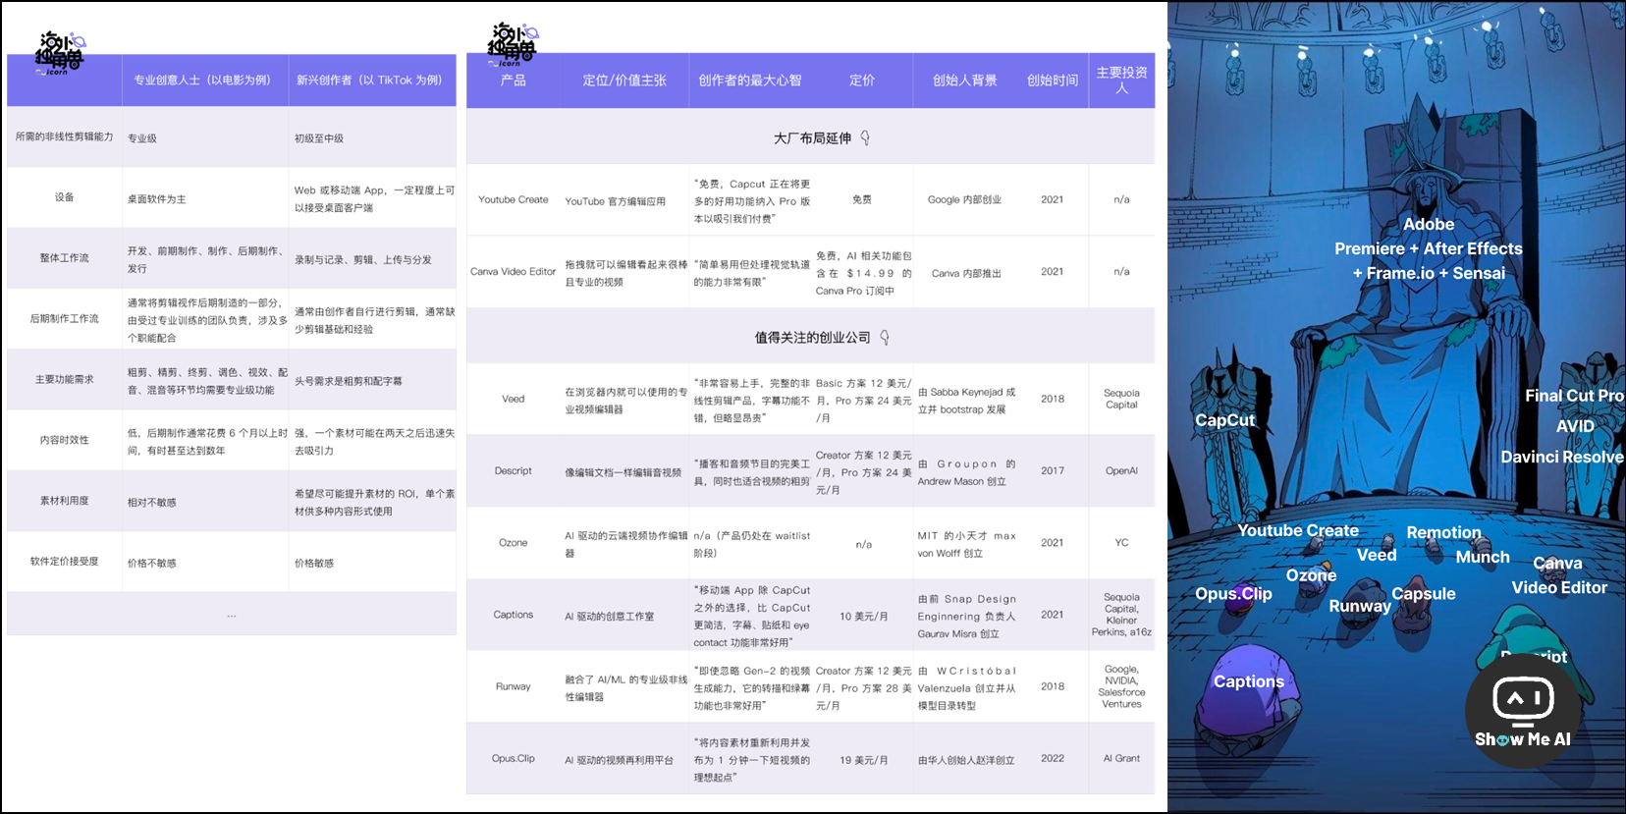Screen dimensions: 1626x814
Task: Click the 创始人背景 column header
Action: click(x=965, y=81)
